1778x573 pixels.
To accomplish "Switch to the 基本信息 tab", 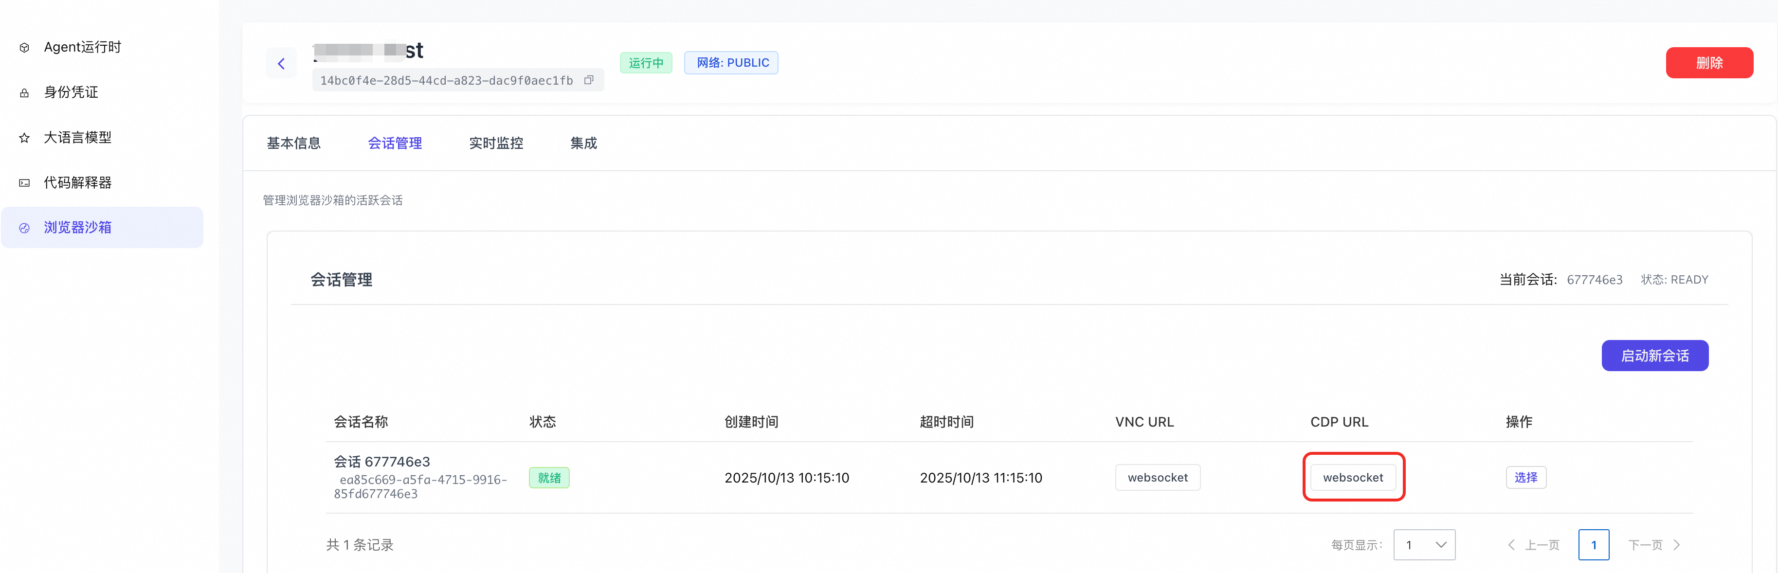I will click(293, 143).
